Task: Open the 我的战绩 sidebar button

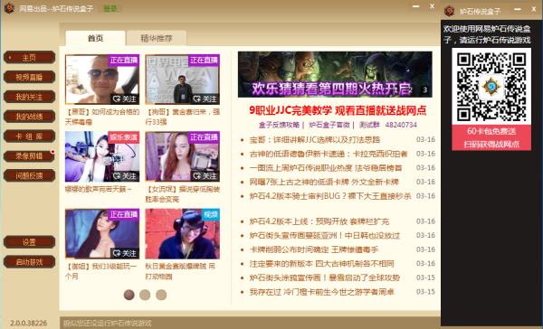Action: pos(29,117)
